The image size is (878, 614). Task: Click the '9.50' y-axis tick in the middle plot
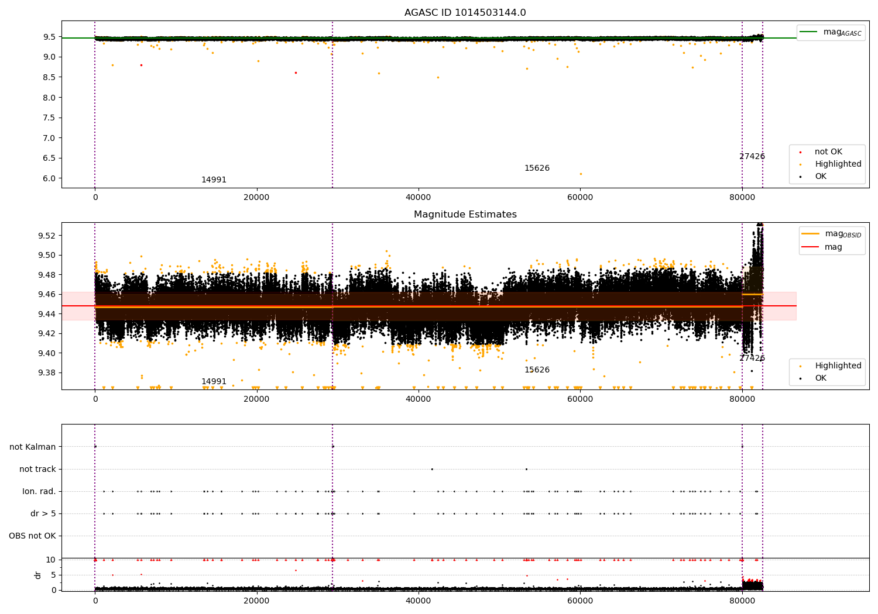[x=47, y=256]
